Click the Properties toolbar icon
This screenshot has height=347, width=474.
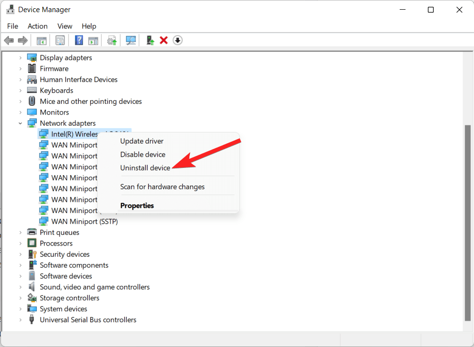tap(60, 40)
